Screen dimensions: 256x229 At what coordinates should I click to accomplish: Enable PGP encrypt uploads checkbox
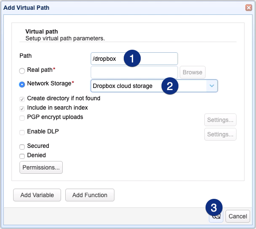22,118
